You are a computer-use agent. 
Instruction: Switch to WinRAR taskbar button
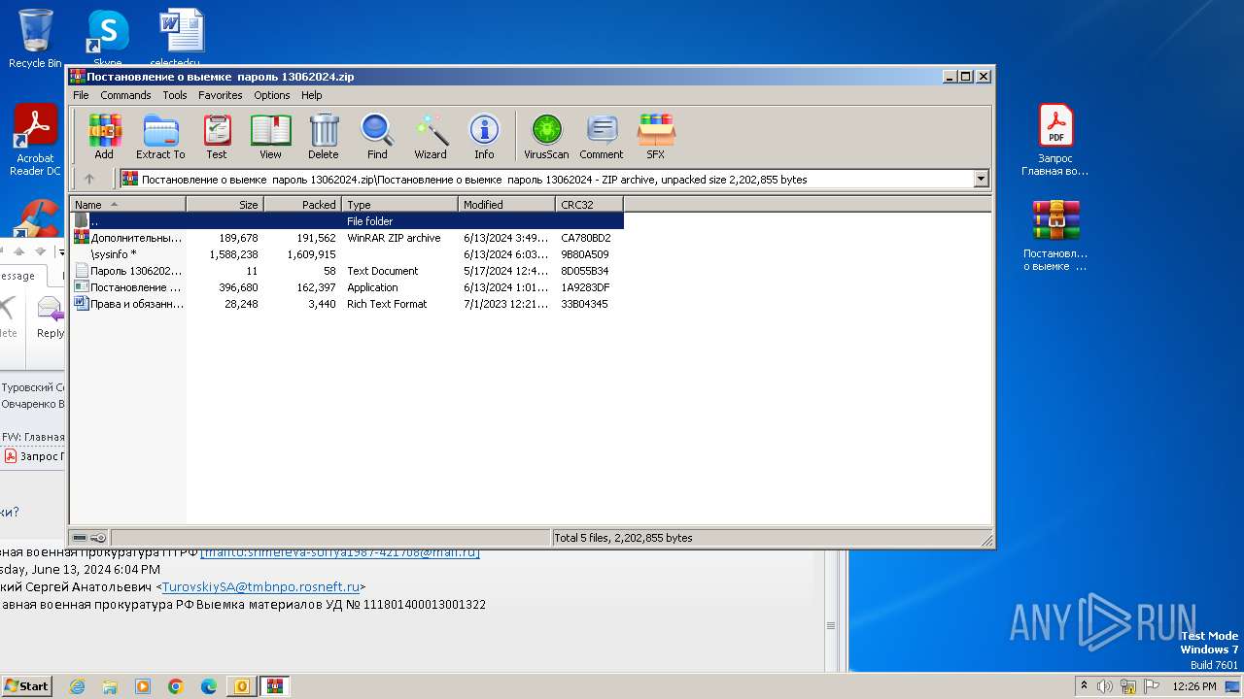pos(275,686)
